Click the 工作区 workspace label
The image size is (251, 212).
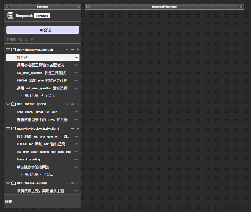(x=11, y=40)
